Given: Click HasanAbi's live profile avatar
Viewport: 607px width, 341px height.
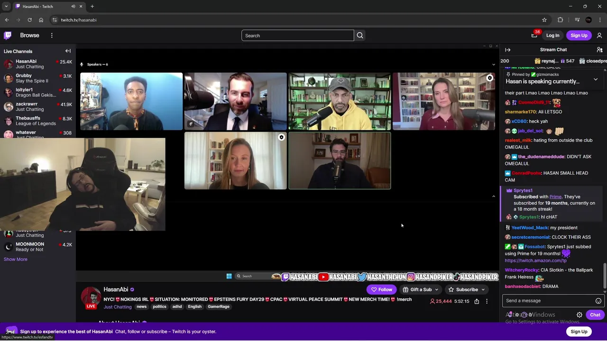Looking at the screenshot, I should click(91, 297).
